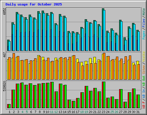
Task: Select the orange sites bar for day 2
Action: pos(14,66)
